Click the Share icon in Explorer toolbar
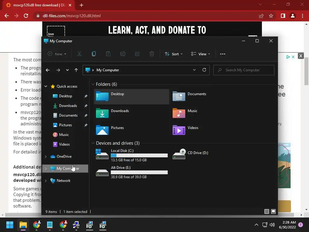 point(137,54)
